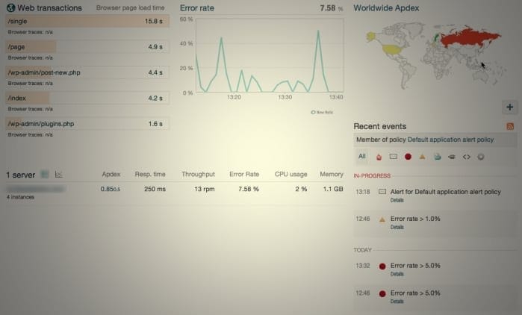
Task: Open the /single web transaction
Action: pos(87,22)
